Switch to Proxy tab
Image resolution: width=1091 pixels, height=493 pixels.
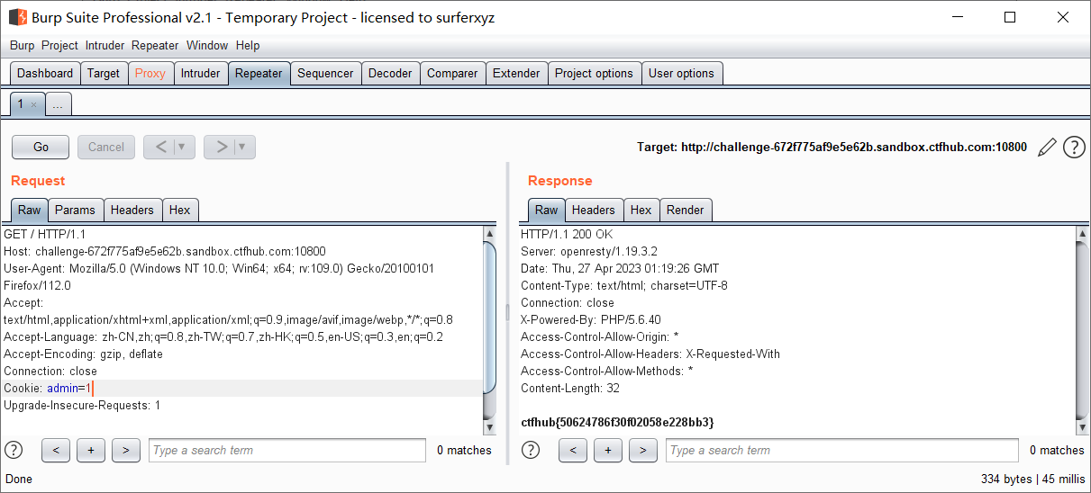(x=150, y=74)
